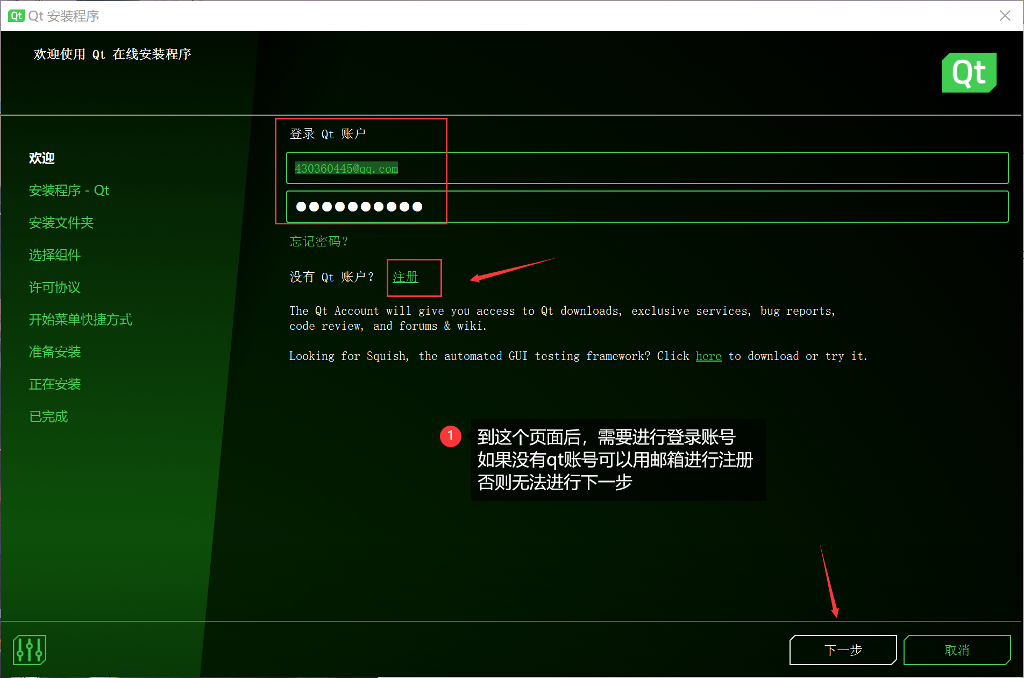Select the 准备安装 step
This screenshot has width=1024, height=678.
pyautogui.click(x=55, y=352)
